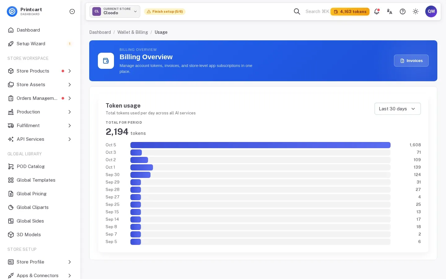Viewport: 446px width, 279px height.
Task: Click the Production factory icon
Action: pos(11,112)
